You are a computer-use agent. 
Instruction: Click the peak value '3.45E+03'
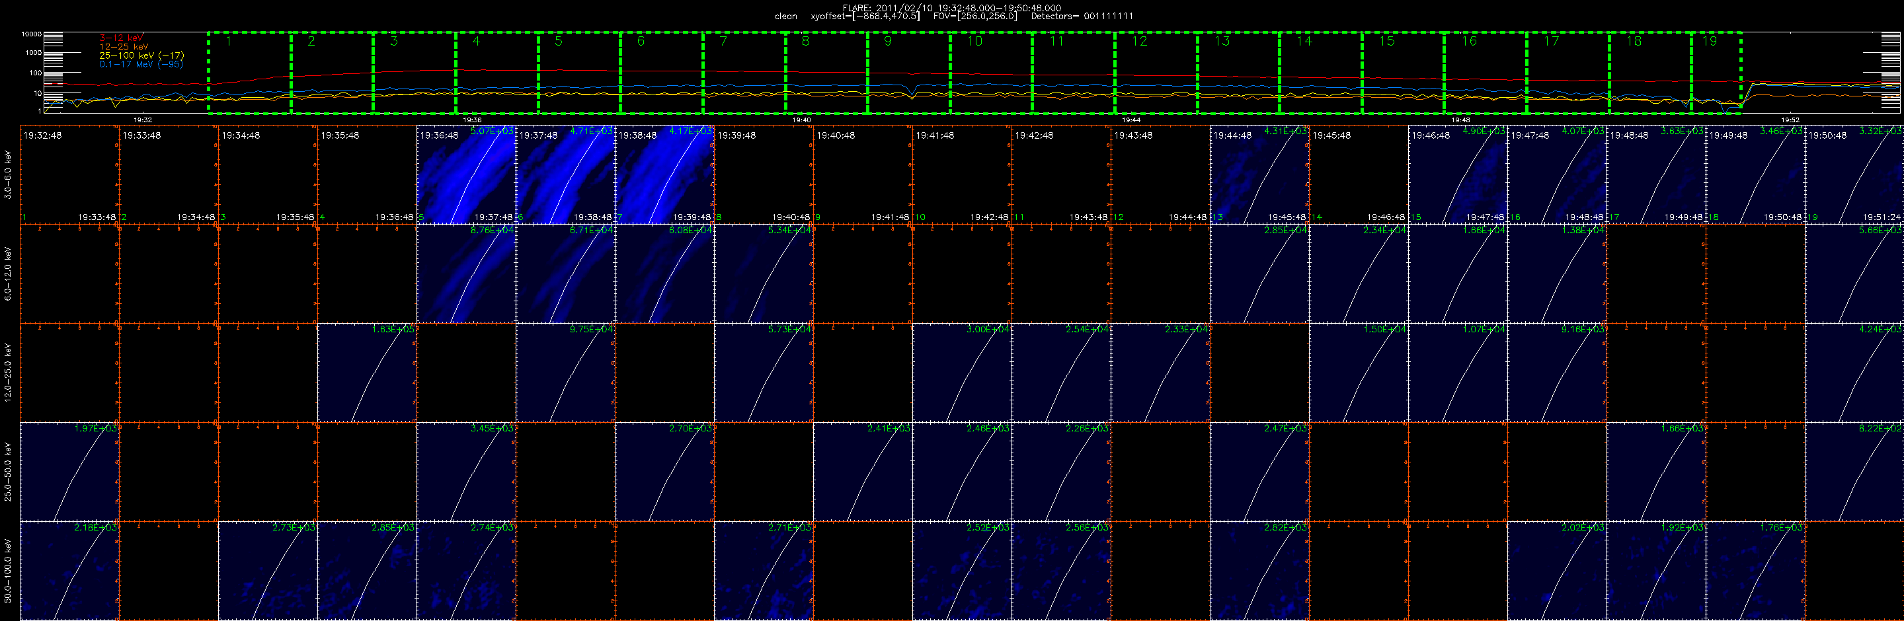click(x=493, y=427)
